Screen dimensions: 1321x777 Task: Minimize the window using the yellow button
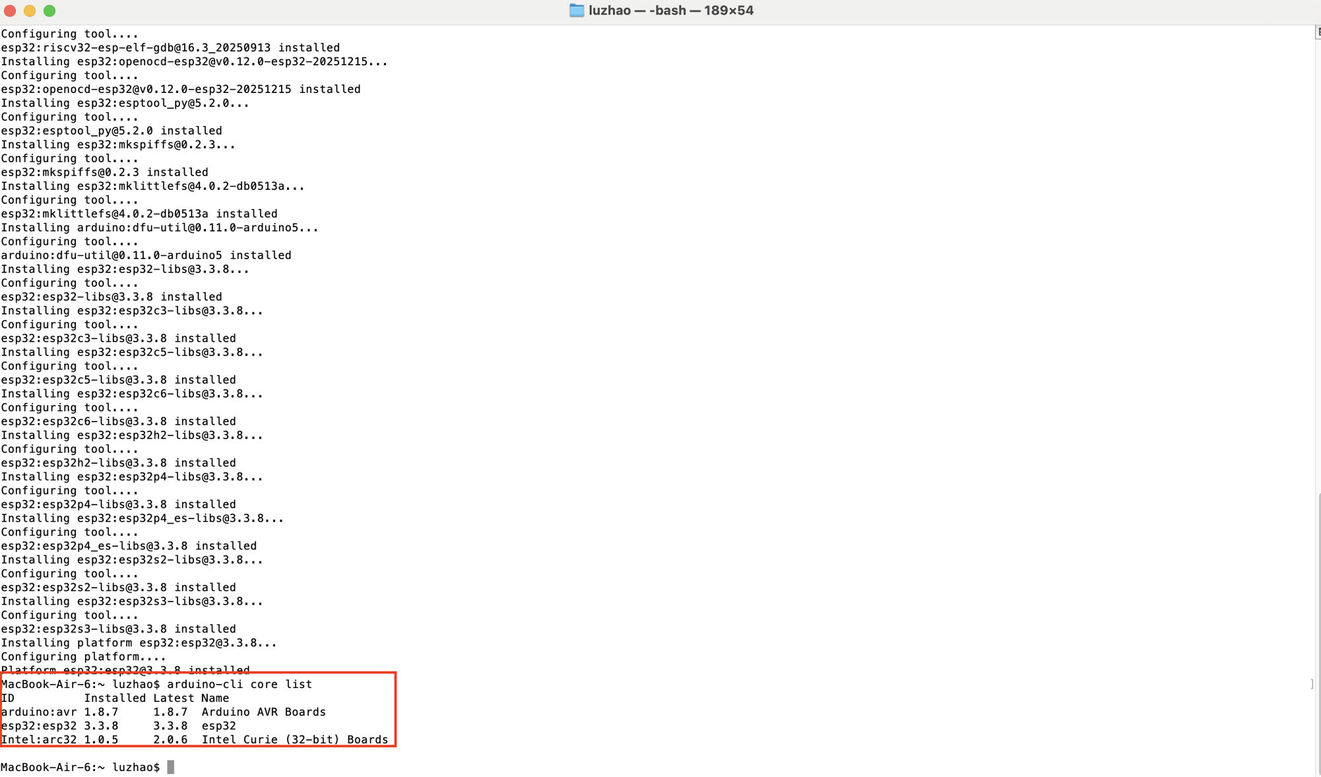(x=30, y=11)
